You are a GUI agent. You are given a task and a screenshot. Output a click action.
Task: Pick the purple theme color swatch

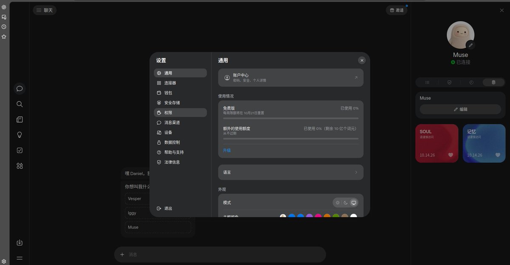[309, 216]
